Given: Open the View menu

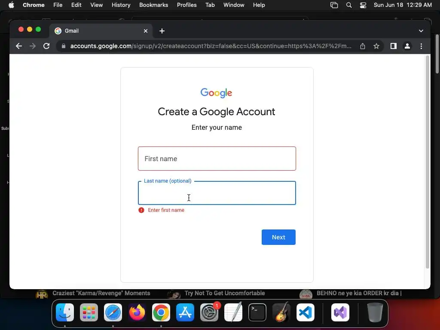Looking at the screenshot, I should tap(97, 5).
